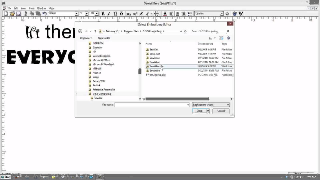Apply subscript formatting from toolbar

(129, 14)
